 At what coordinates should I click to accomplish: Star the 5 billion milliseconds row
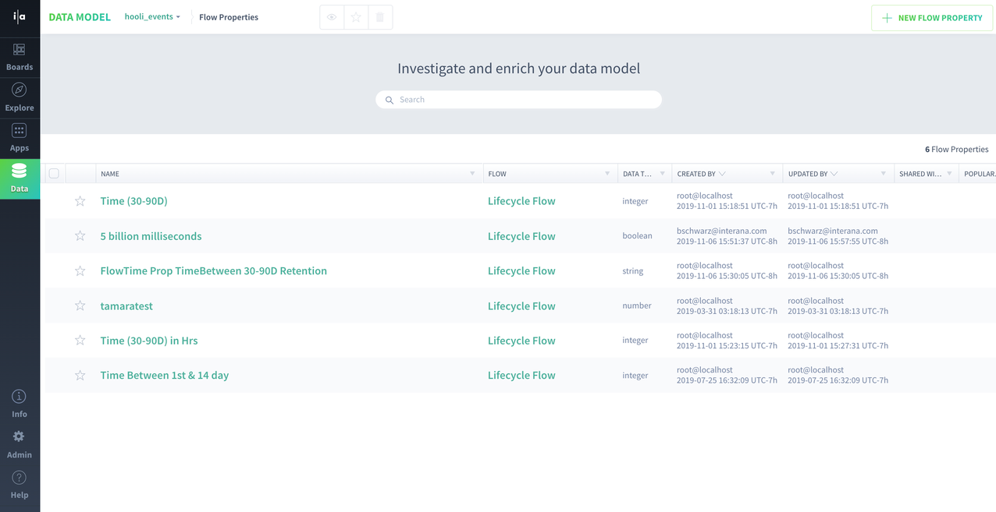pos(80,236)
